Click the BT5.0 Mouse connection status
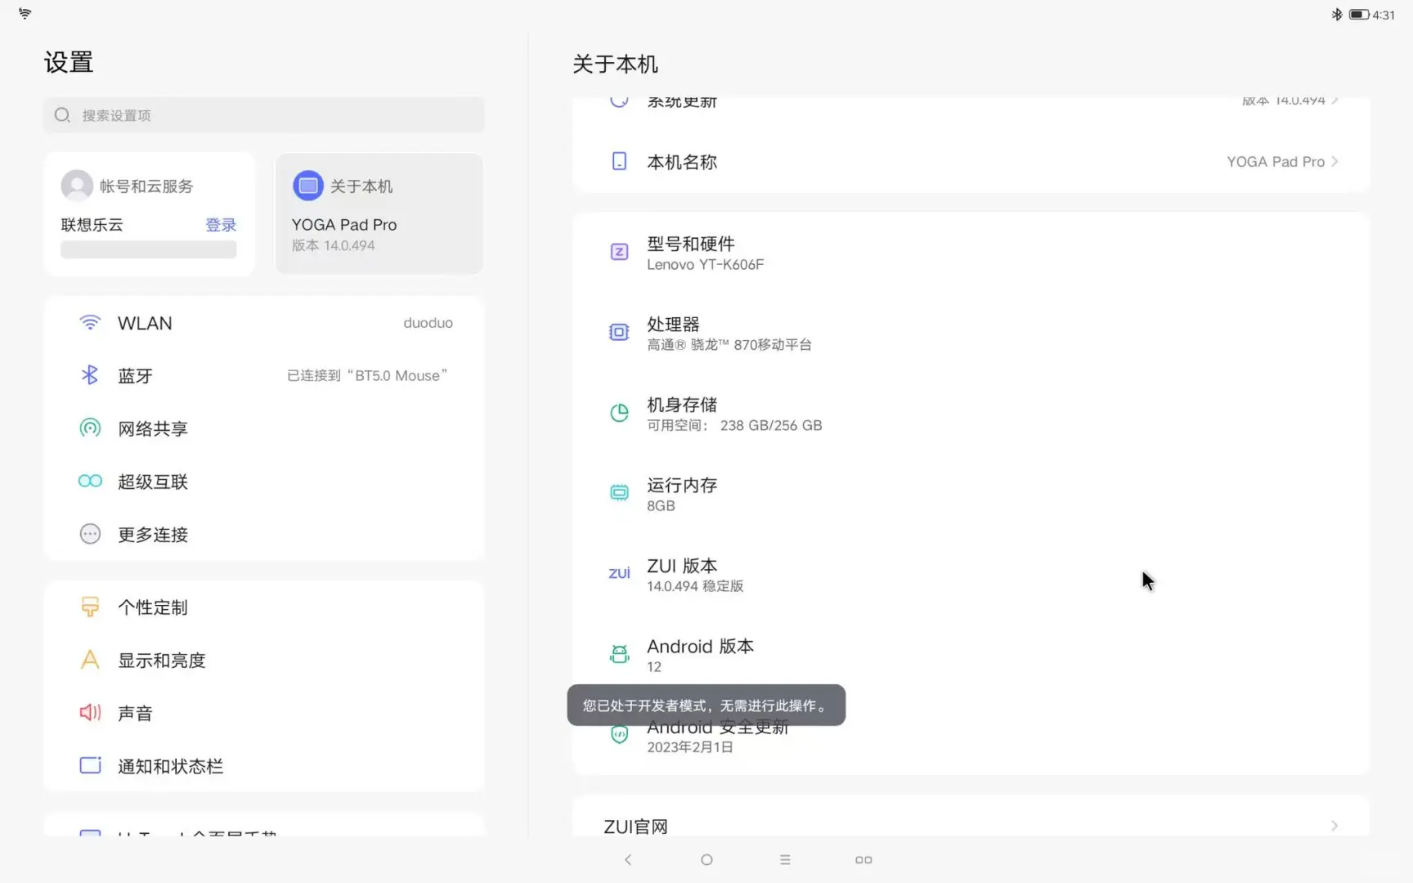Screen dimensions: 1413x883 (x=367, y=375)
